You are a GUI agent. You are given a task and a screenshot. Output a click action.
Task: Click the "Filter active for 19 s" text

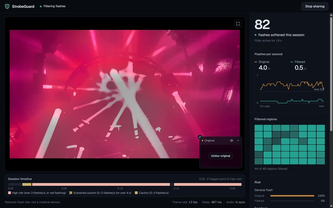coord(268,40)
